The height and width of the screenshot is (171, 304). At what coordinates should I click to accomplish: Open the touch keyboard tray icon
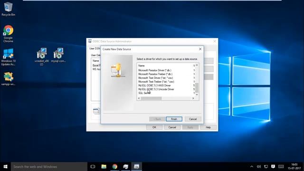tap(281, 167)
